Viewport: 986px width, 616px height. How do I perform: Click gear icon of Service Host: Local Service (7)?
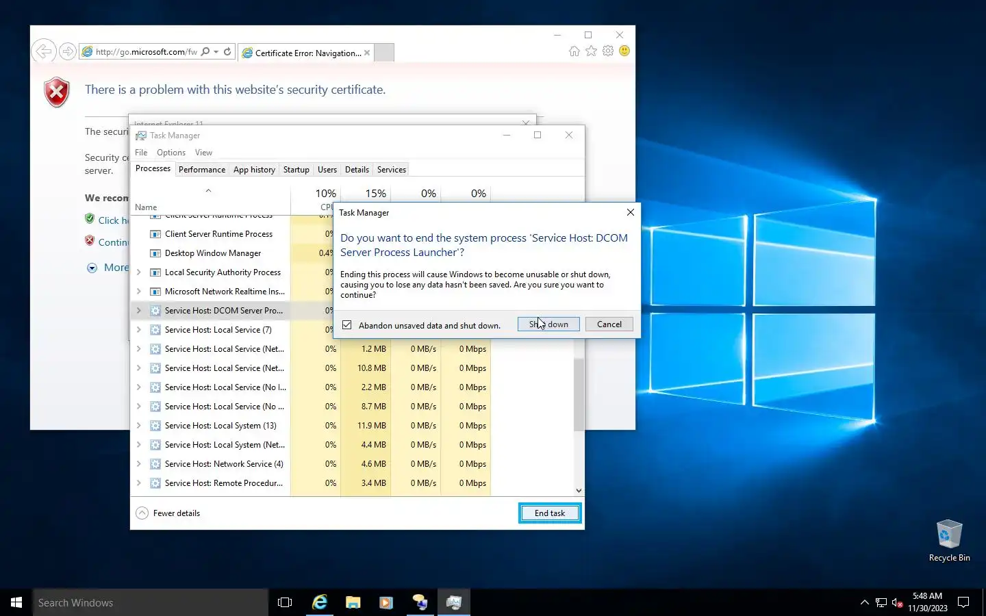(155, 330)
